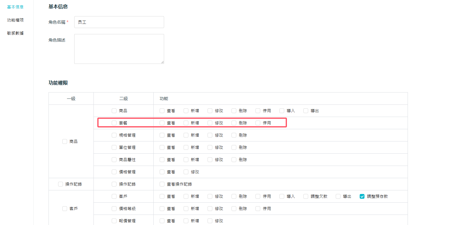Check the 套餐 second-level checkbox
Image resolution: width=469 pixels, height=225 pixels.
pos(114,123)
